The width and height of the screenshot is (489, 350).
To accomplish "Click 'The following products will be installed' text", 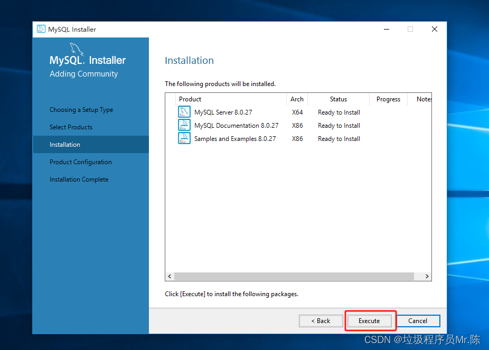I will [x=220, y=84].
